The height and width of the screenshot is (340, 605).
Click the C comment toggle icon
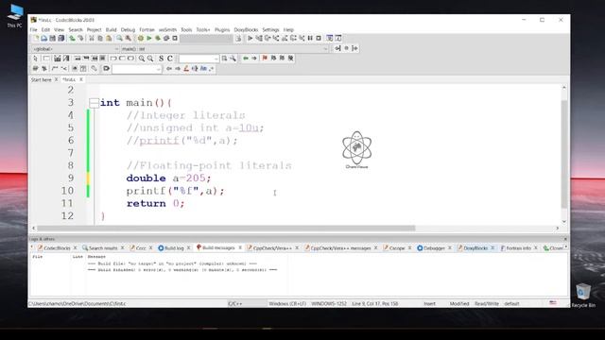[170, 59]
